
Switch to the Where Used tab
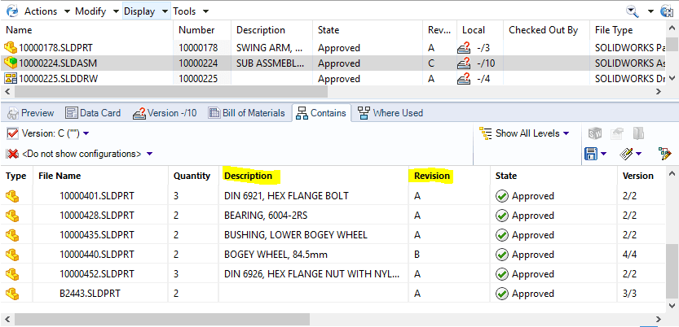[x=390, y=113]
